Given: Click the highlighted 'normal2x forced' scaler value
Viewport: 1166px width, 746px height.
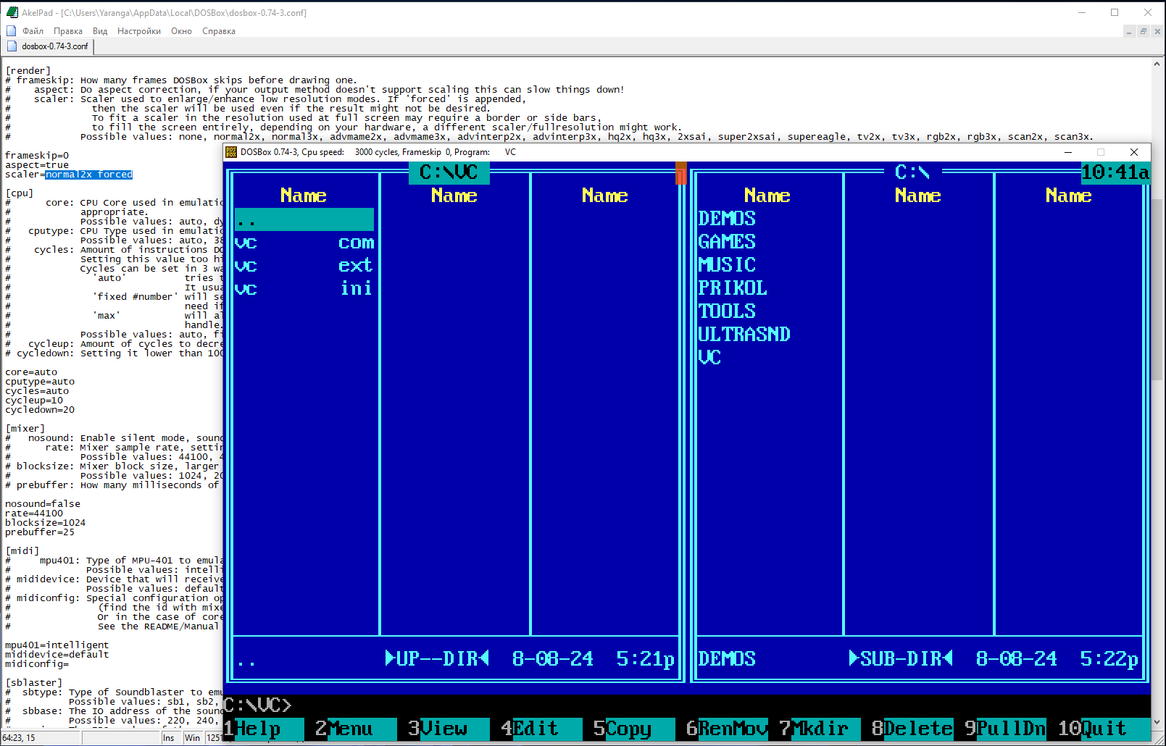Looking at the screenshot, I should click(x=89, y=175).
